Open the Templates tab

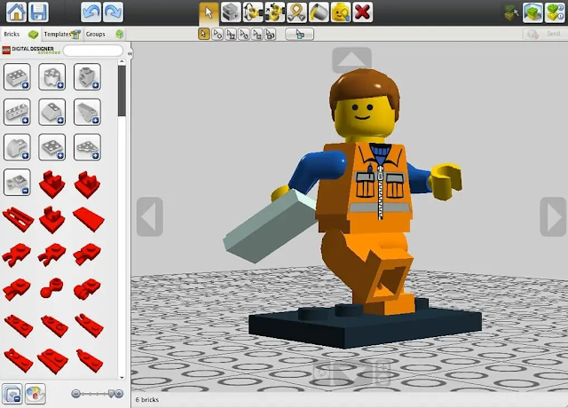pyautogui.click(x=62, y=35)
